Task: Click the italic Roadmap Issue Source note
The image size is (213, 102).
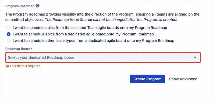Action: [111, 20]
